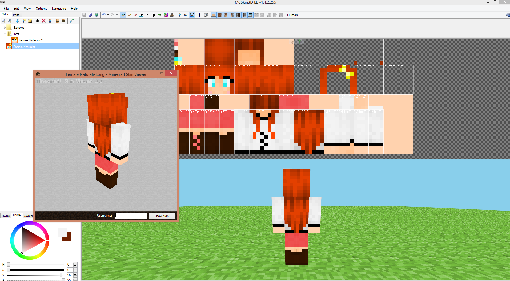Click the Save skin icon
The width and height of the screenshot is (510, 281).
click(84, 15)
